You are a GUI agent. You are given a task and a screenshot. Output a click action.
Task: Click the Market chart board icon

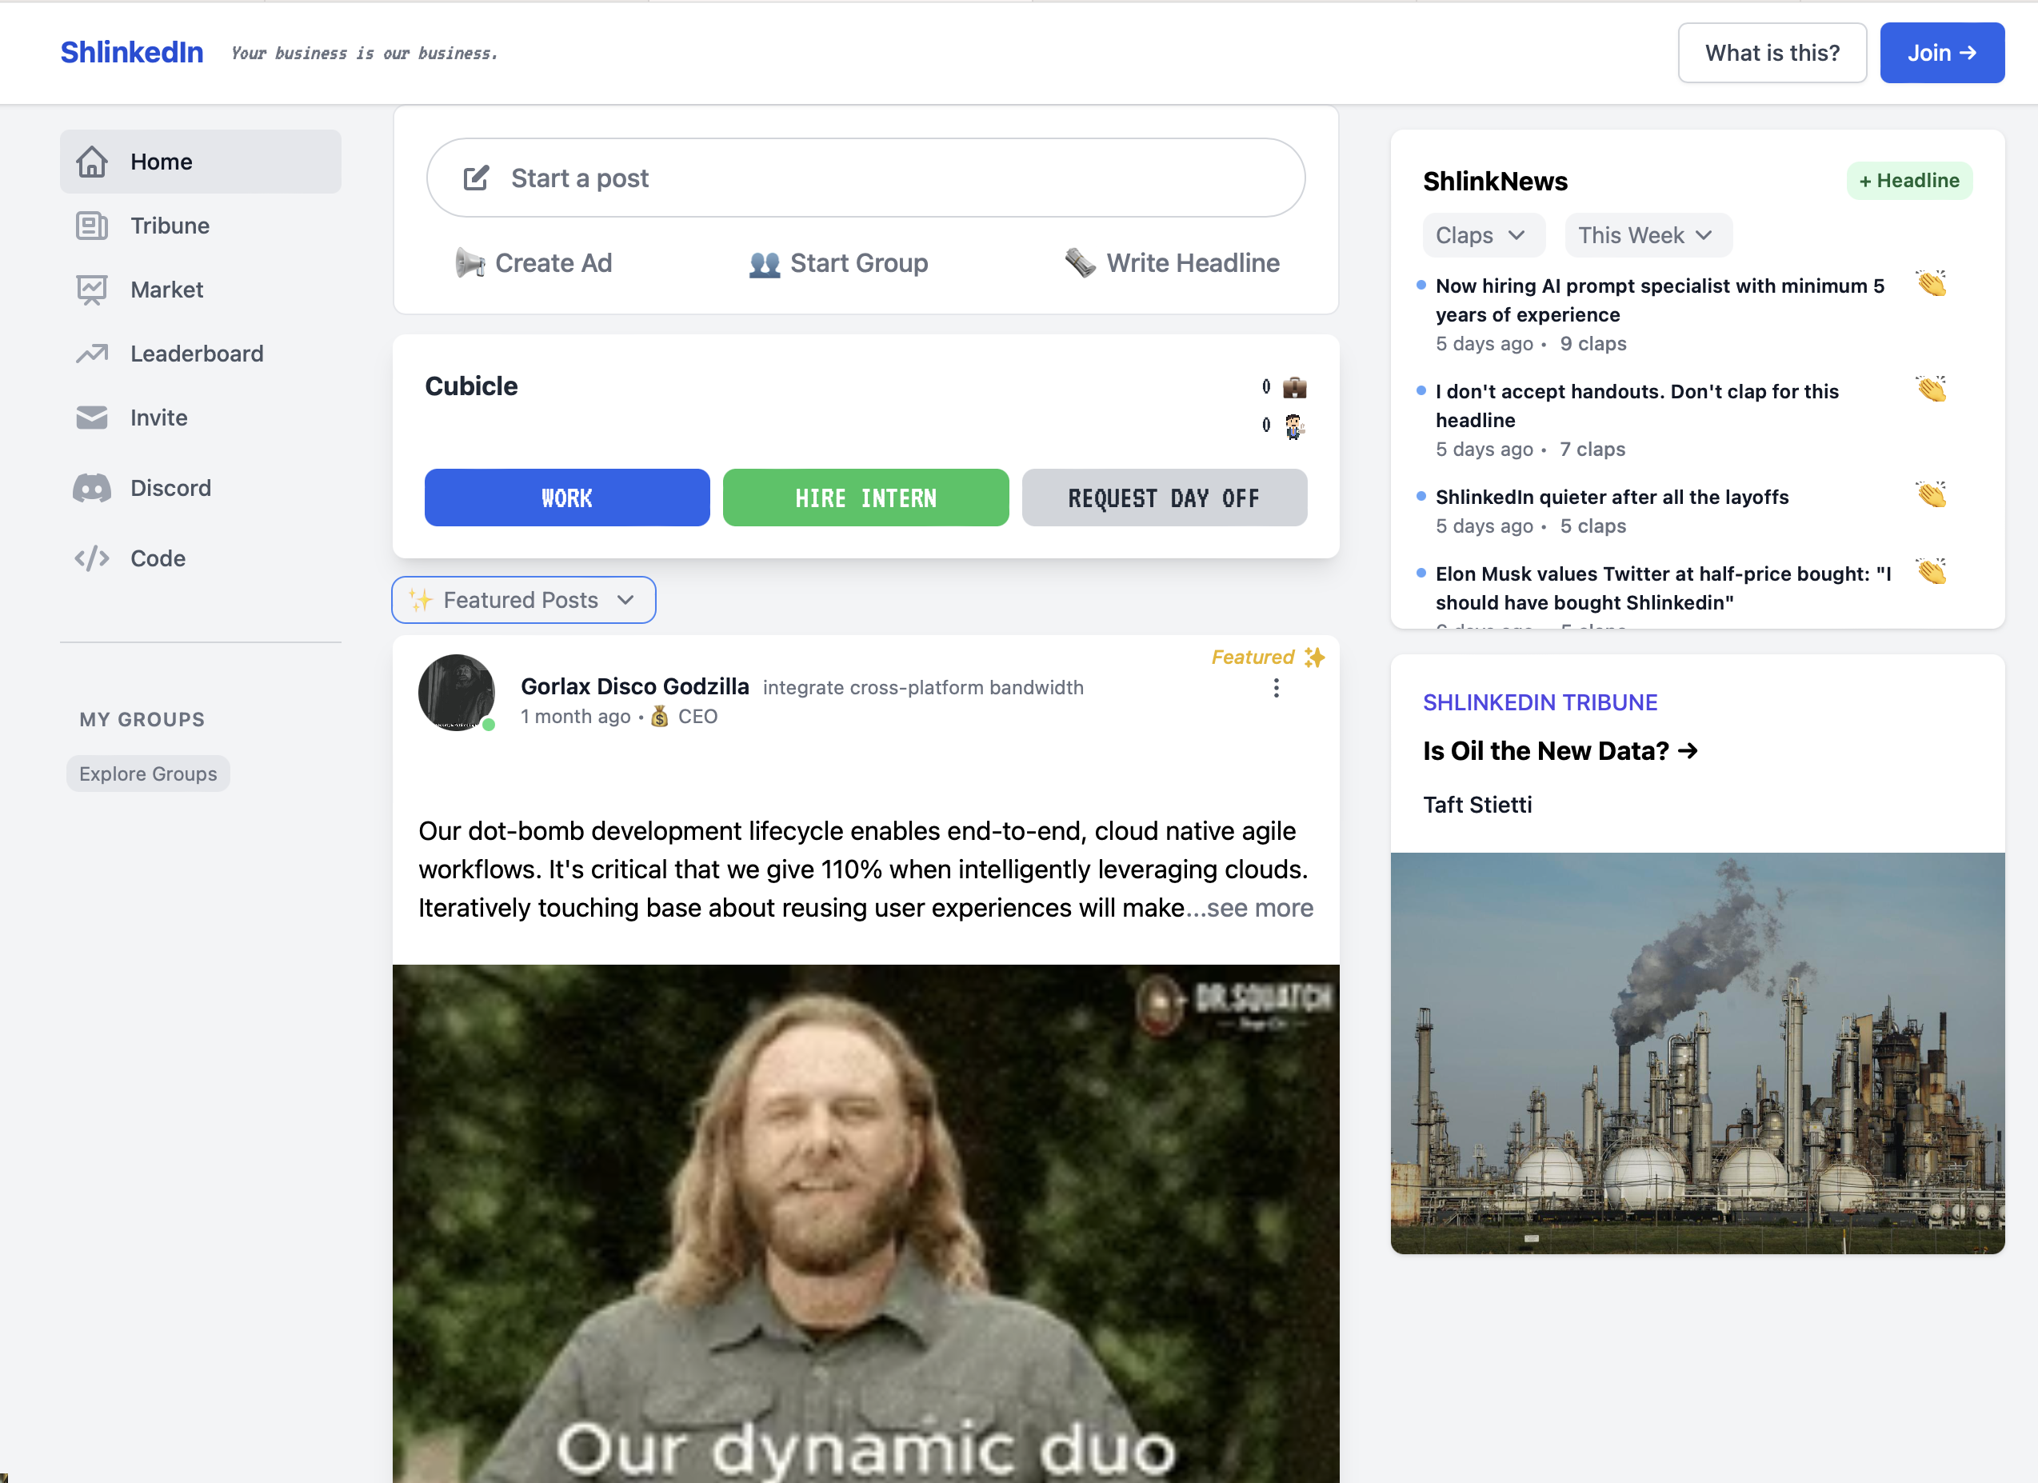(x=92, y=290)
